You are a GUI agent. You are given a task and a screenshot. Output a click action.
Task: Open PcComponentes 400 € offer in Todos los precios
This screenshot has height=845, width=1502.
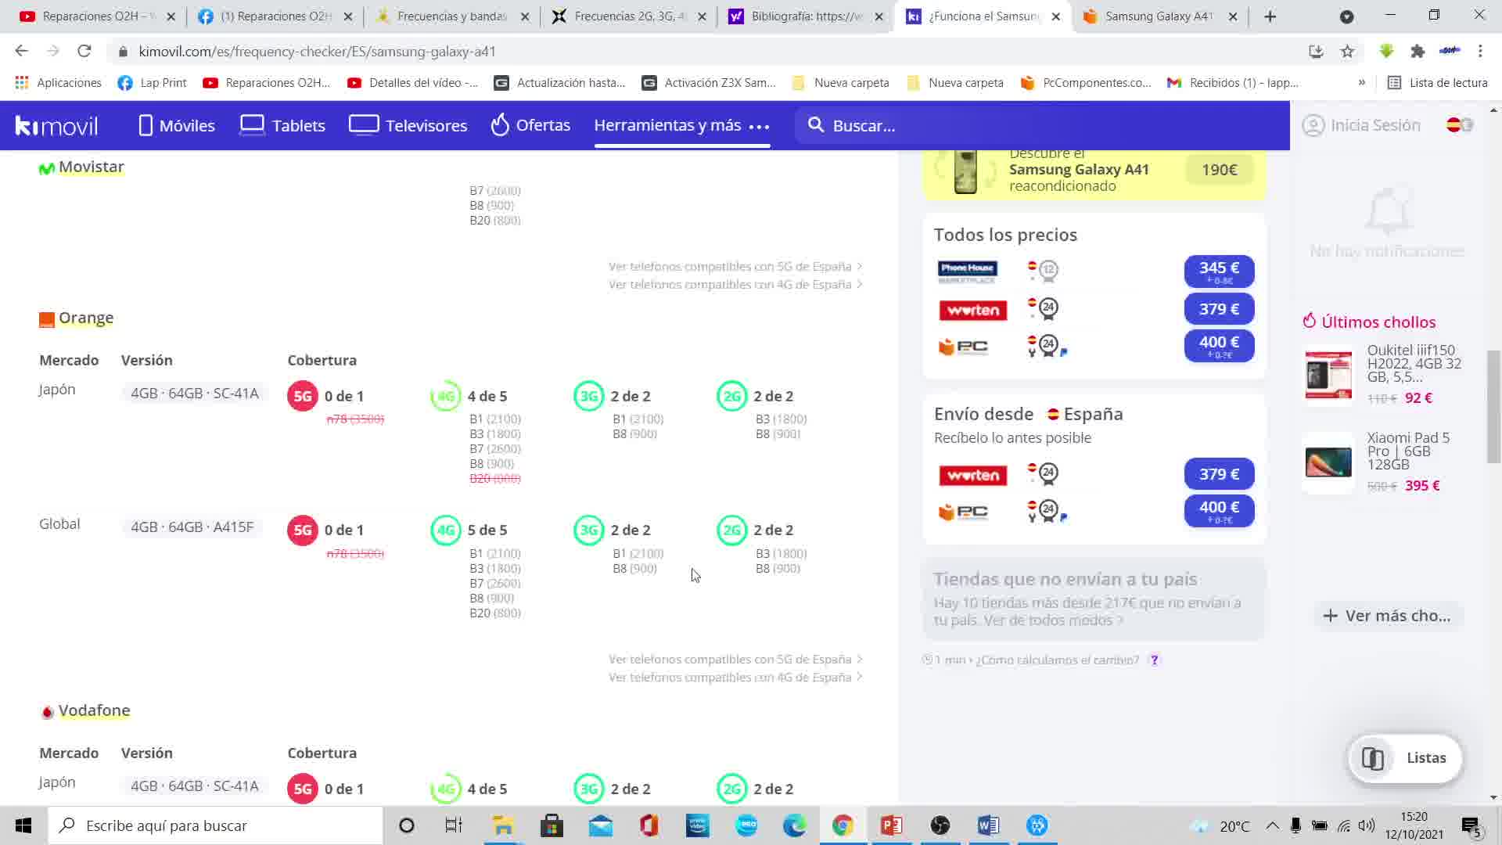(1219, 346)
